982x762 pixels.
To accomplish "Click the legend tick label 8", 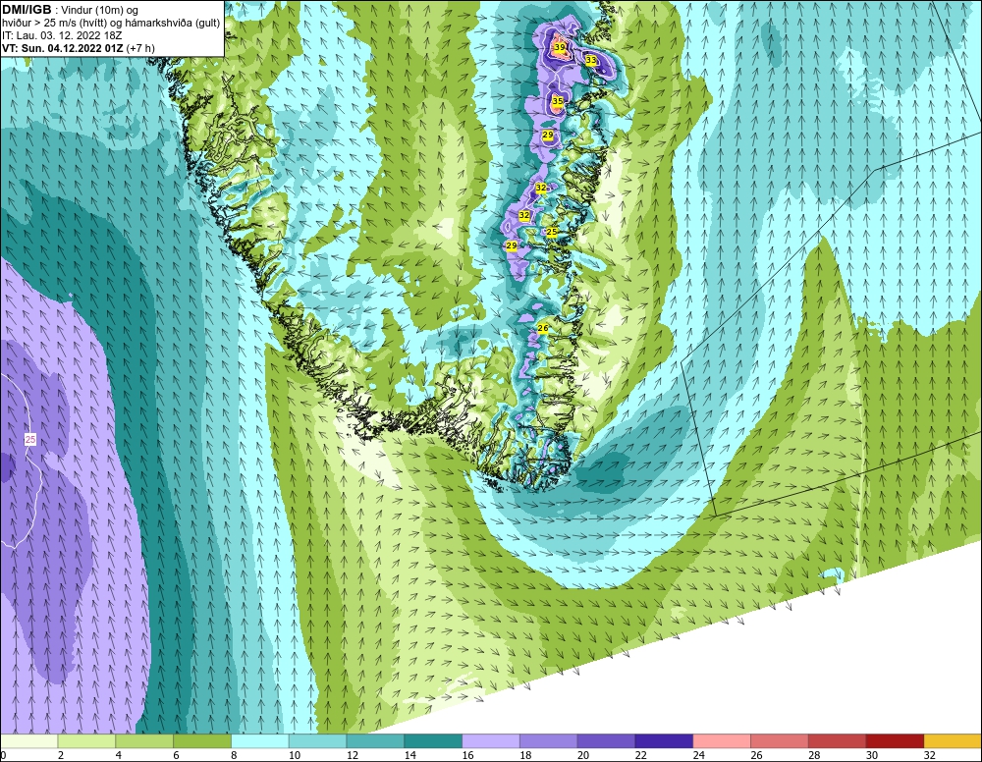I will [234, 755].
